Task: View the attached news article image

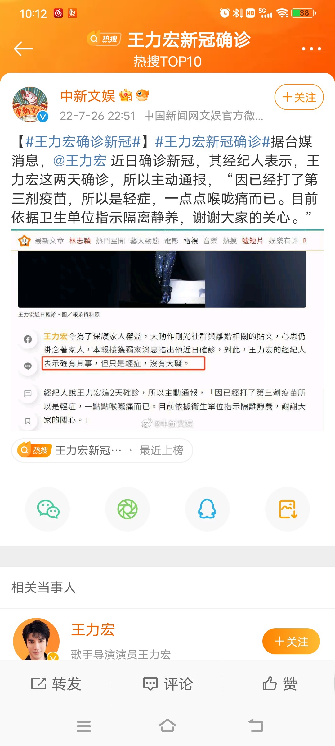Action: pos(167,331)
